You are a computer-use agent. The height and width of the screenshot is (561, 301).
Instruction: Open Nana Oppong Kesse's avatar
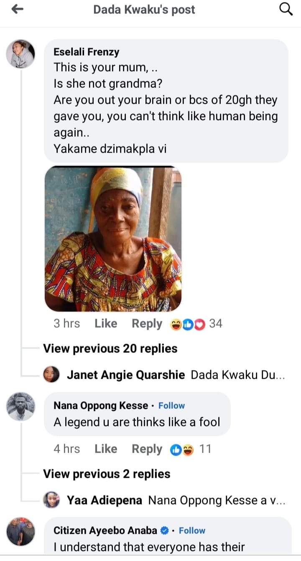(20, 406)
